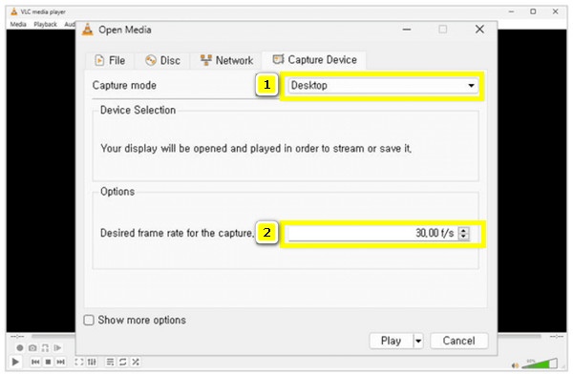Viewport: 573px width, 374px height.
Task: Enable Show more options checkbox
Action: 89,321
